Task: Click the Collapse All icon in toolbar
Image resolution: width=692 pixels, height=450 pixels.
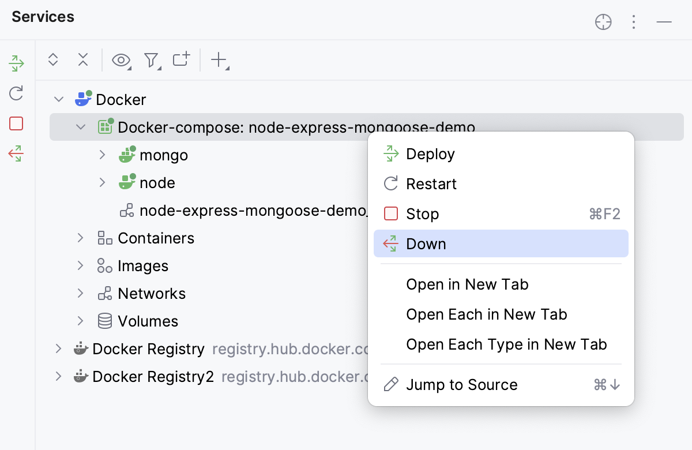Action: click(82, 59)
